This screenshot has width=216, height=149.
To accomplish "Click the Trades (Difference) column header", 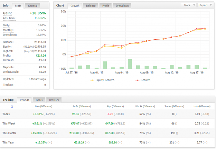I will click(174, 106).
